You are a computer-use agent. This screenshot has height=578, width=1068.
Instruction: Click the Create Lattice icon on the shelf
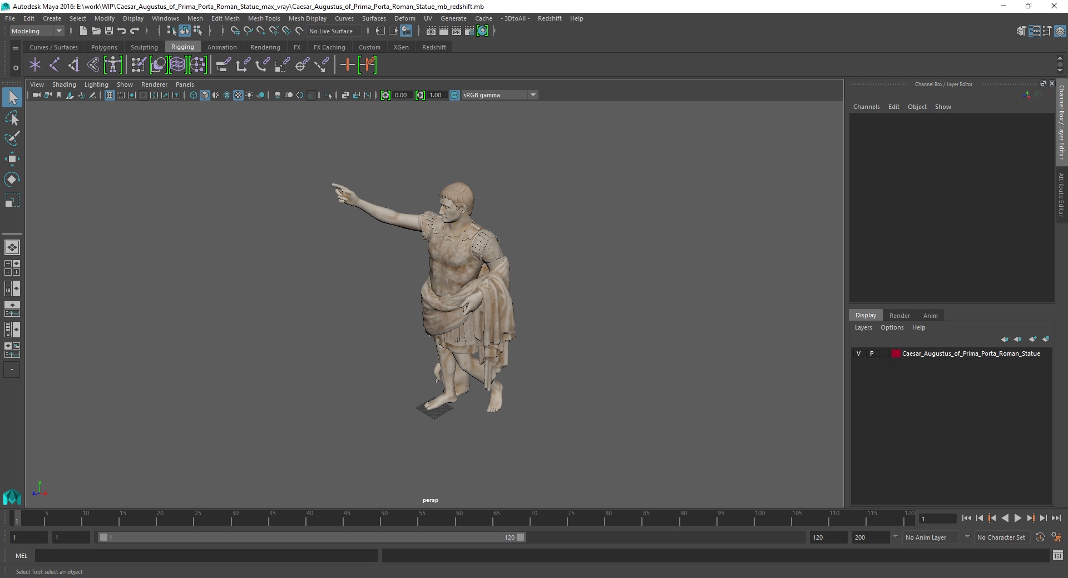coord(177,65)
